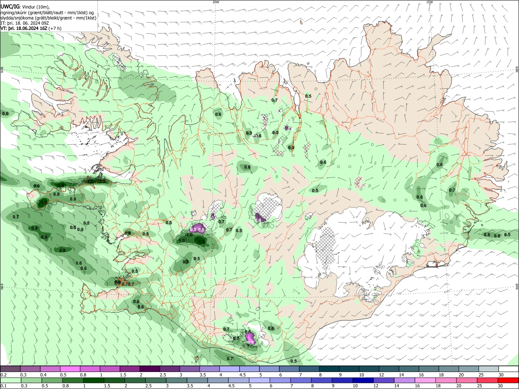The height and width of the screenshot is (389, 519).
Task: Click the "1.3" precipitation value on map
Action: (x=202, y=242)
